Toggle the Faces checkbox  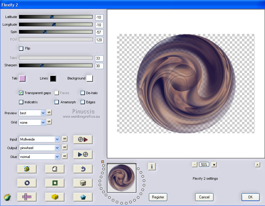pyautogui.click(x=57, y=93)
